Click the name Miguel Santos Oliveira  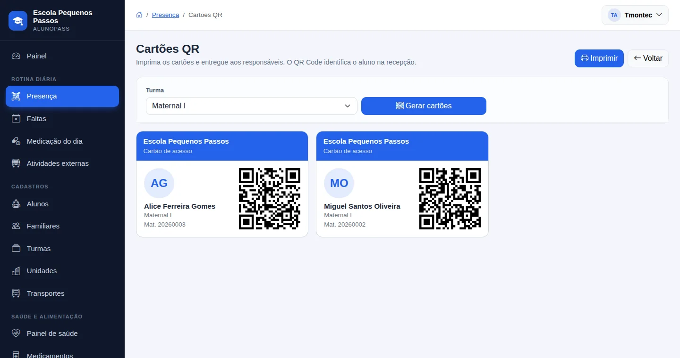click(362, 206)
